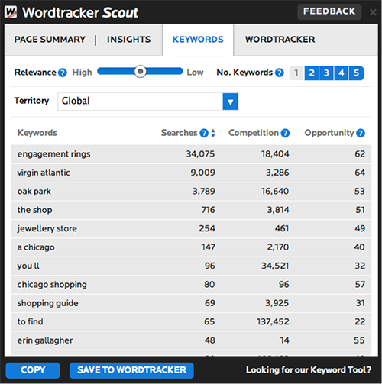Viewport: 382px width, 384px height.
Task: Click the Copy button
Action: point(33,370)
